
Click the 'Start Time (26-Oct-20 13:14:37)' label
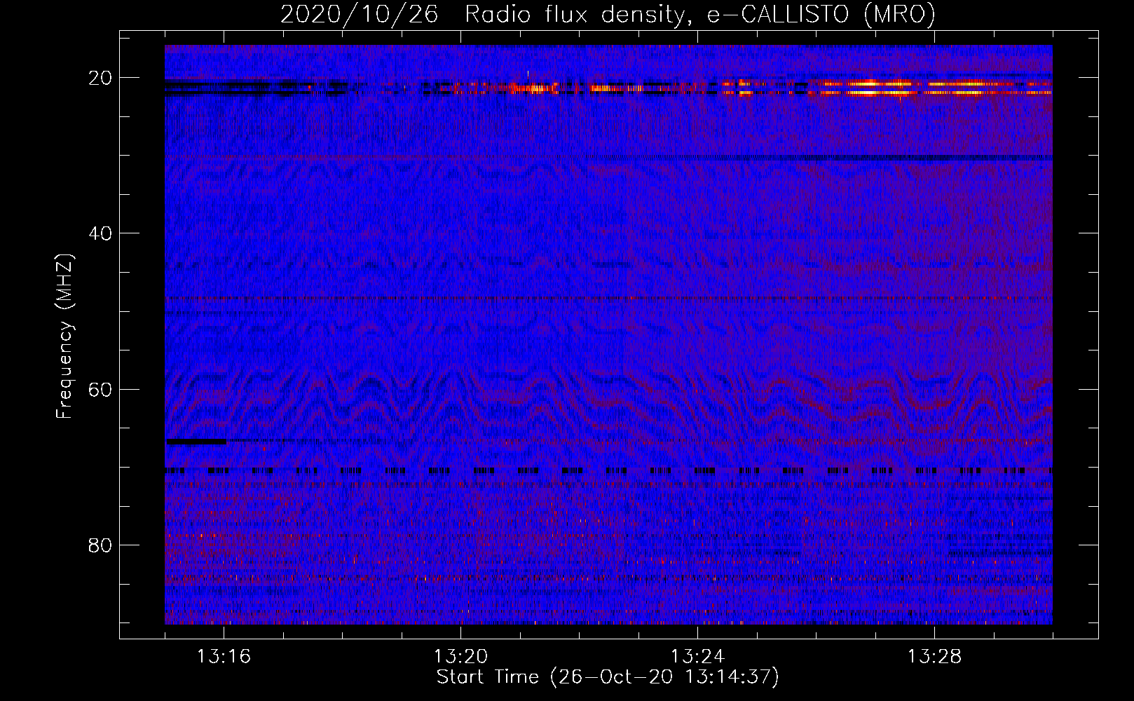[608, 677]
